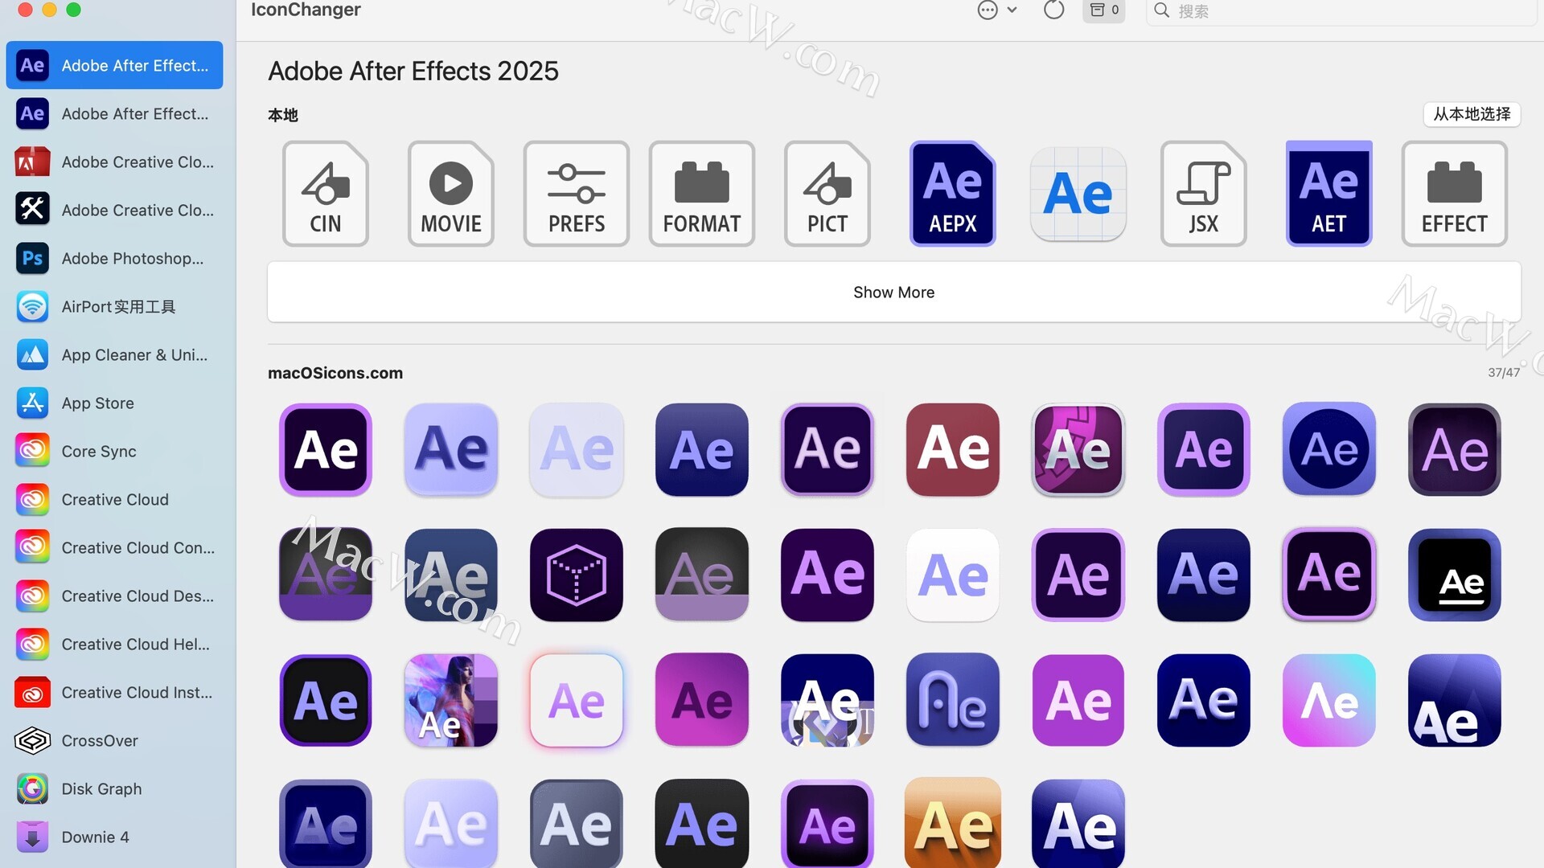This screenshot has height=868, width=1544.
Task: Select the EFFECT plugin icon
Action: (x=1455, y=194)
